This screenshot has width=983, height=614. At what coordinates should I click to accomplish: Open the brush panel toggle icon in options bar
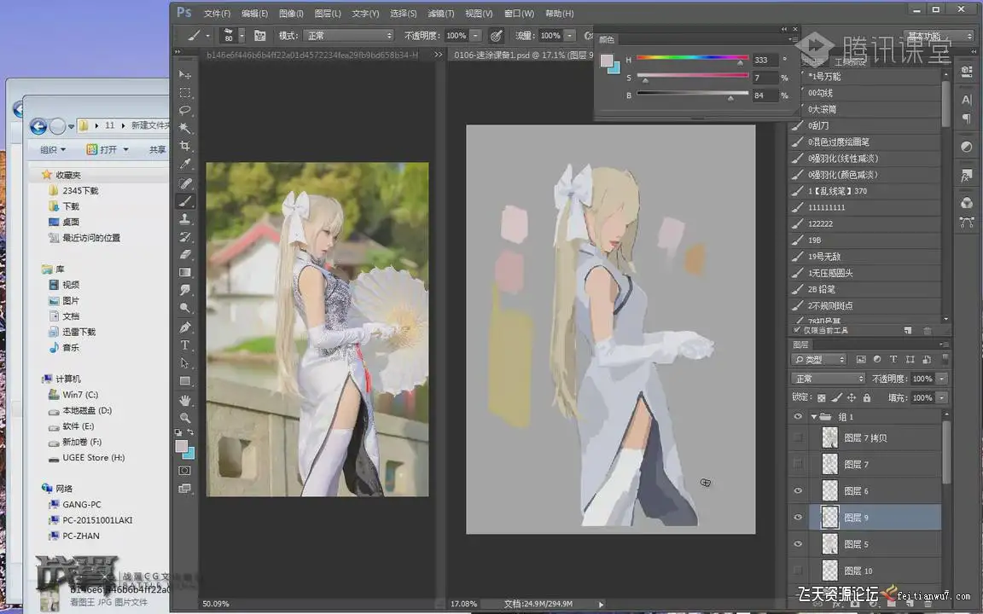tap(259, 36)
